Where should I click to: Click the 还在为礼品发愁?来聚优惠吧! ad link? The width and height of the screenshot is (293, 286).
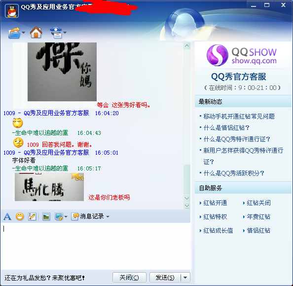tap(45, 278)
